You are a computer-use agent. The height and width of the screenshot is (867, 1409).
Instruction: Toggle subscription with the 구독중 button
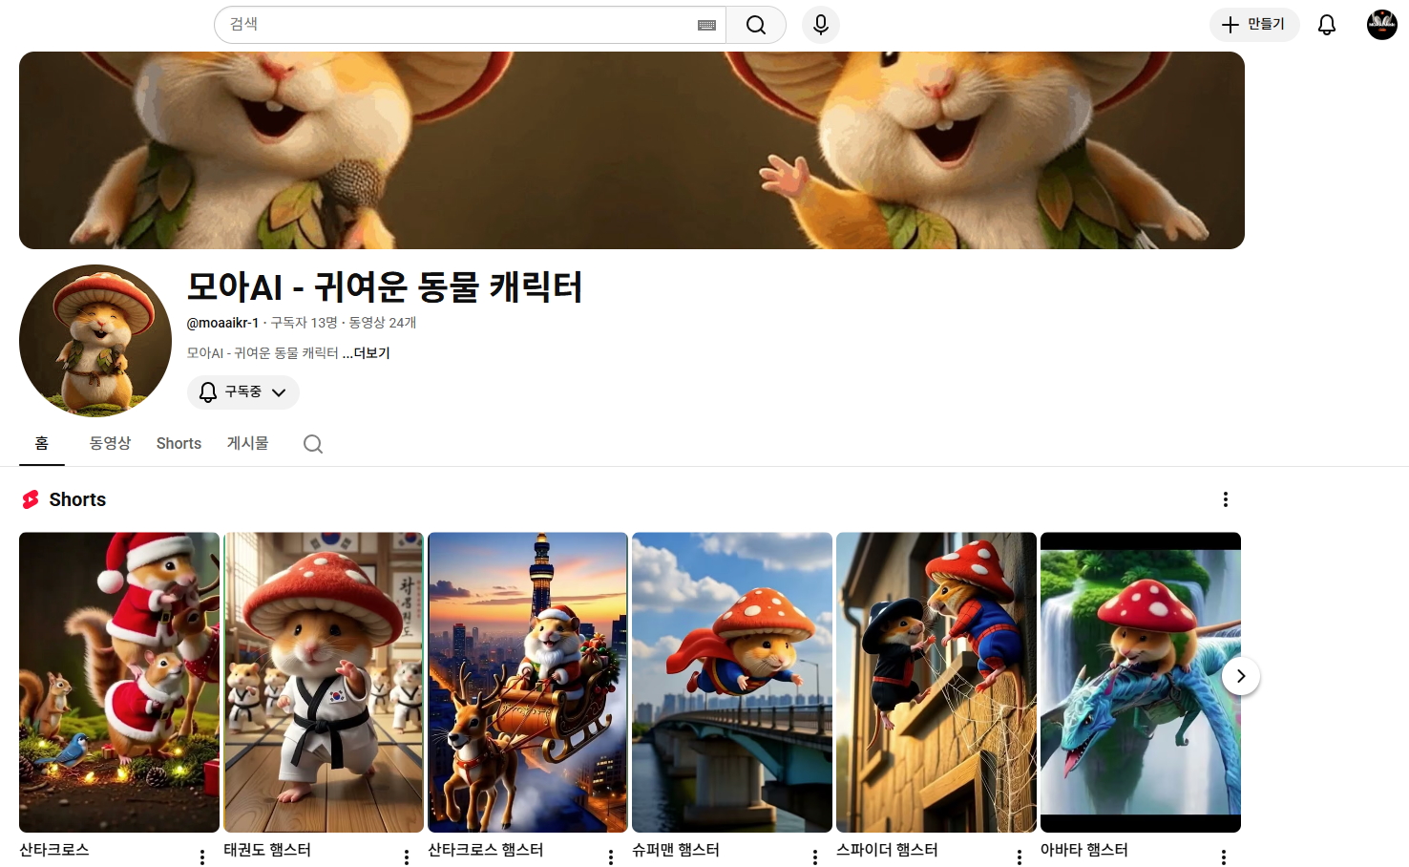click(x=237, y=391)
